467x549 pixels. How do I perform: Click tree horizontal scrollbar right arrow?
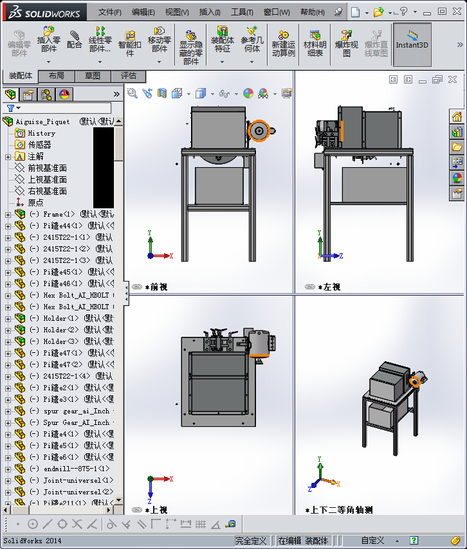109,510
